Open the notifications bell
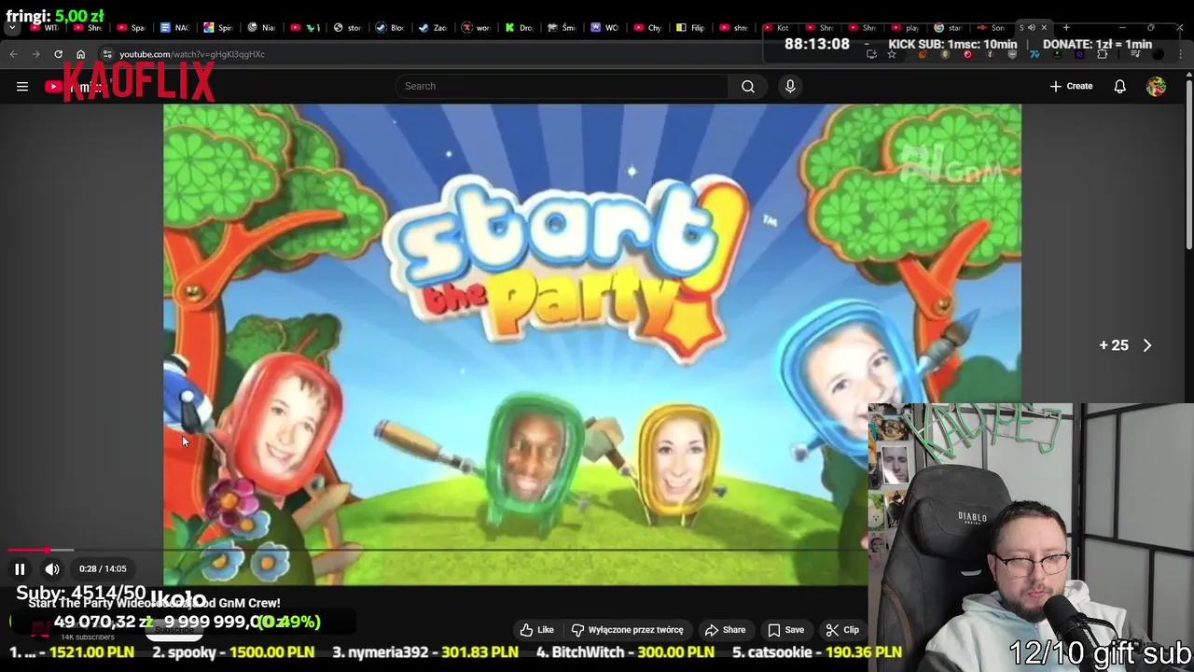The width and height of the screenshot is (1194, 672). pyautogui.click(x=1119, y=87)
